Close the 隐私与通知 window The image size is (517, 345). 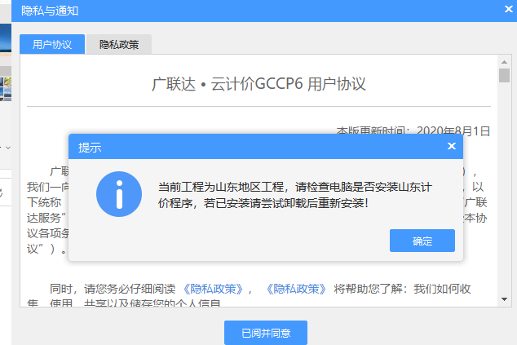pyautogui.click(x=509, y=9)
